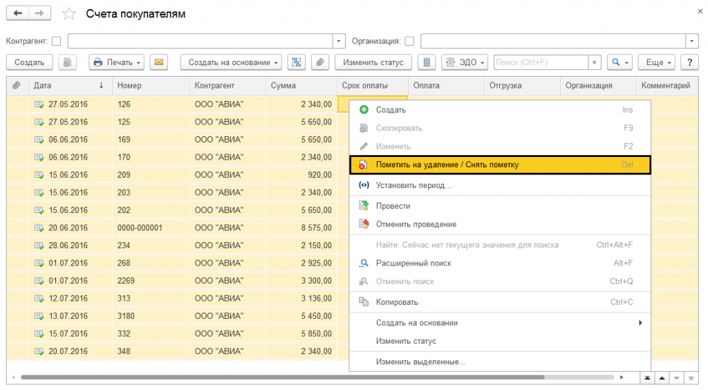This screenshot has width=708, height=390.
Task: Click the Поиск (Ctrl+F) search field
Action: point(541,62)
